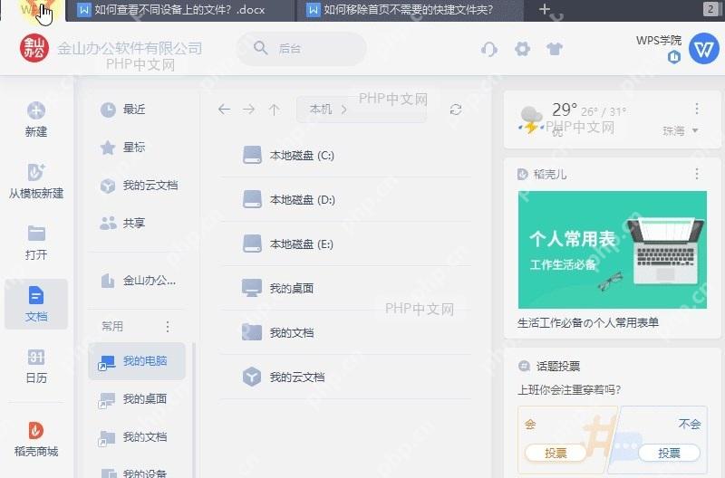Open 我的桌面 in file list
Viewport: 725px width, 478px height.
click(x=345, y=289)
